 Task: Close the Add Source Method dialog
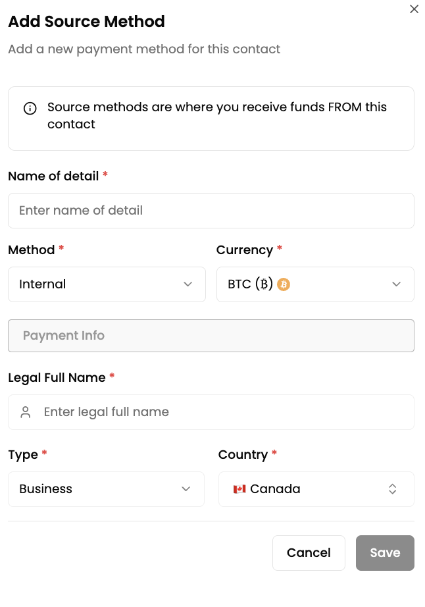[x=414, y=9]
